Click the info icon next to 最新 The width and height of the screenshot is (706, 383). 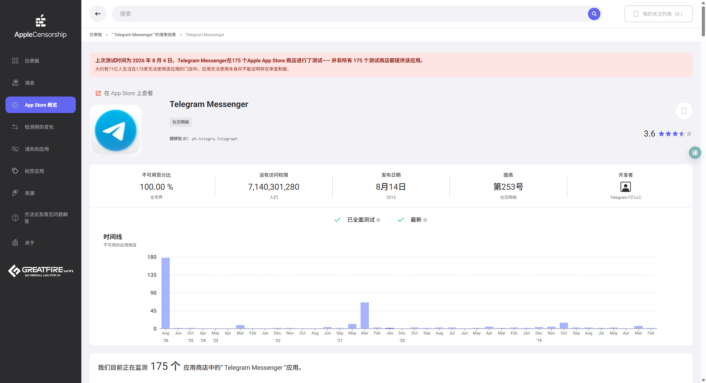(425, 220)
